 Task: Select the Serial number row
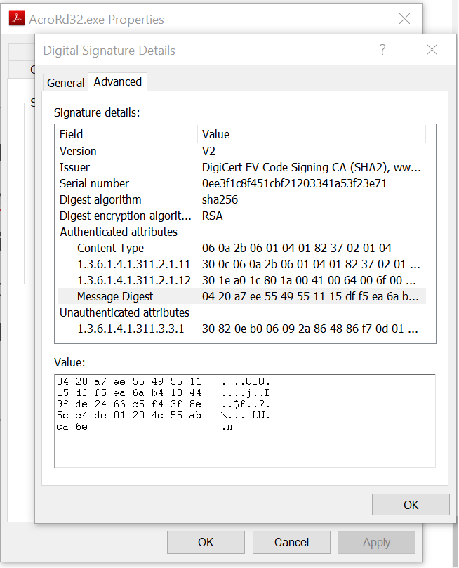coord(242,183)
